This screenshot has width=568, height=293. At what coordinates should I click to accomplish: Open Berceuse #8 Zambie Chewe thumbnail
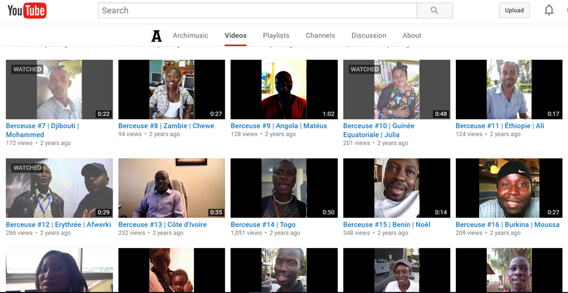pyautogui.click(x=172, y=89)
